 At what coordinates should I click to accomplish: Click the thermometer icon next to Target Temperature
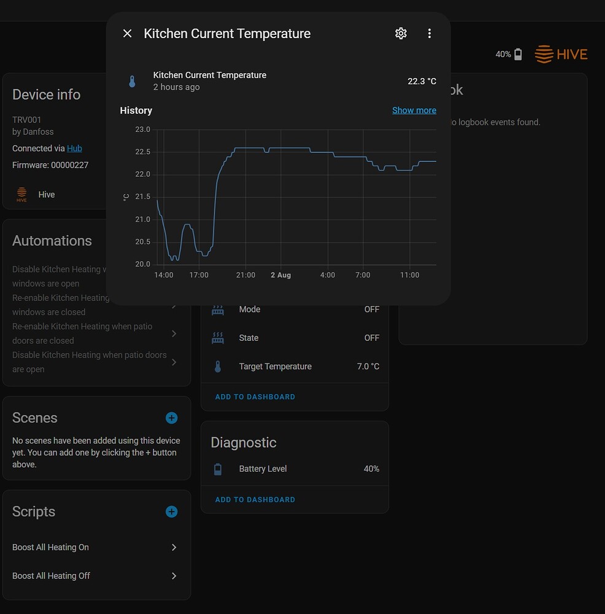pos(217,366)
